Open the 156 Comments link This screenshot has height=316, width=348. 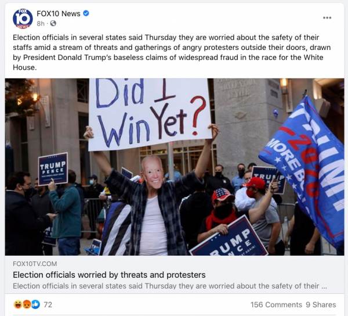point(276,304)
